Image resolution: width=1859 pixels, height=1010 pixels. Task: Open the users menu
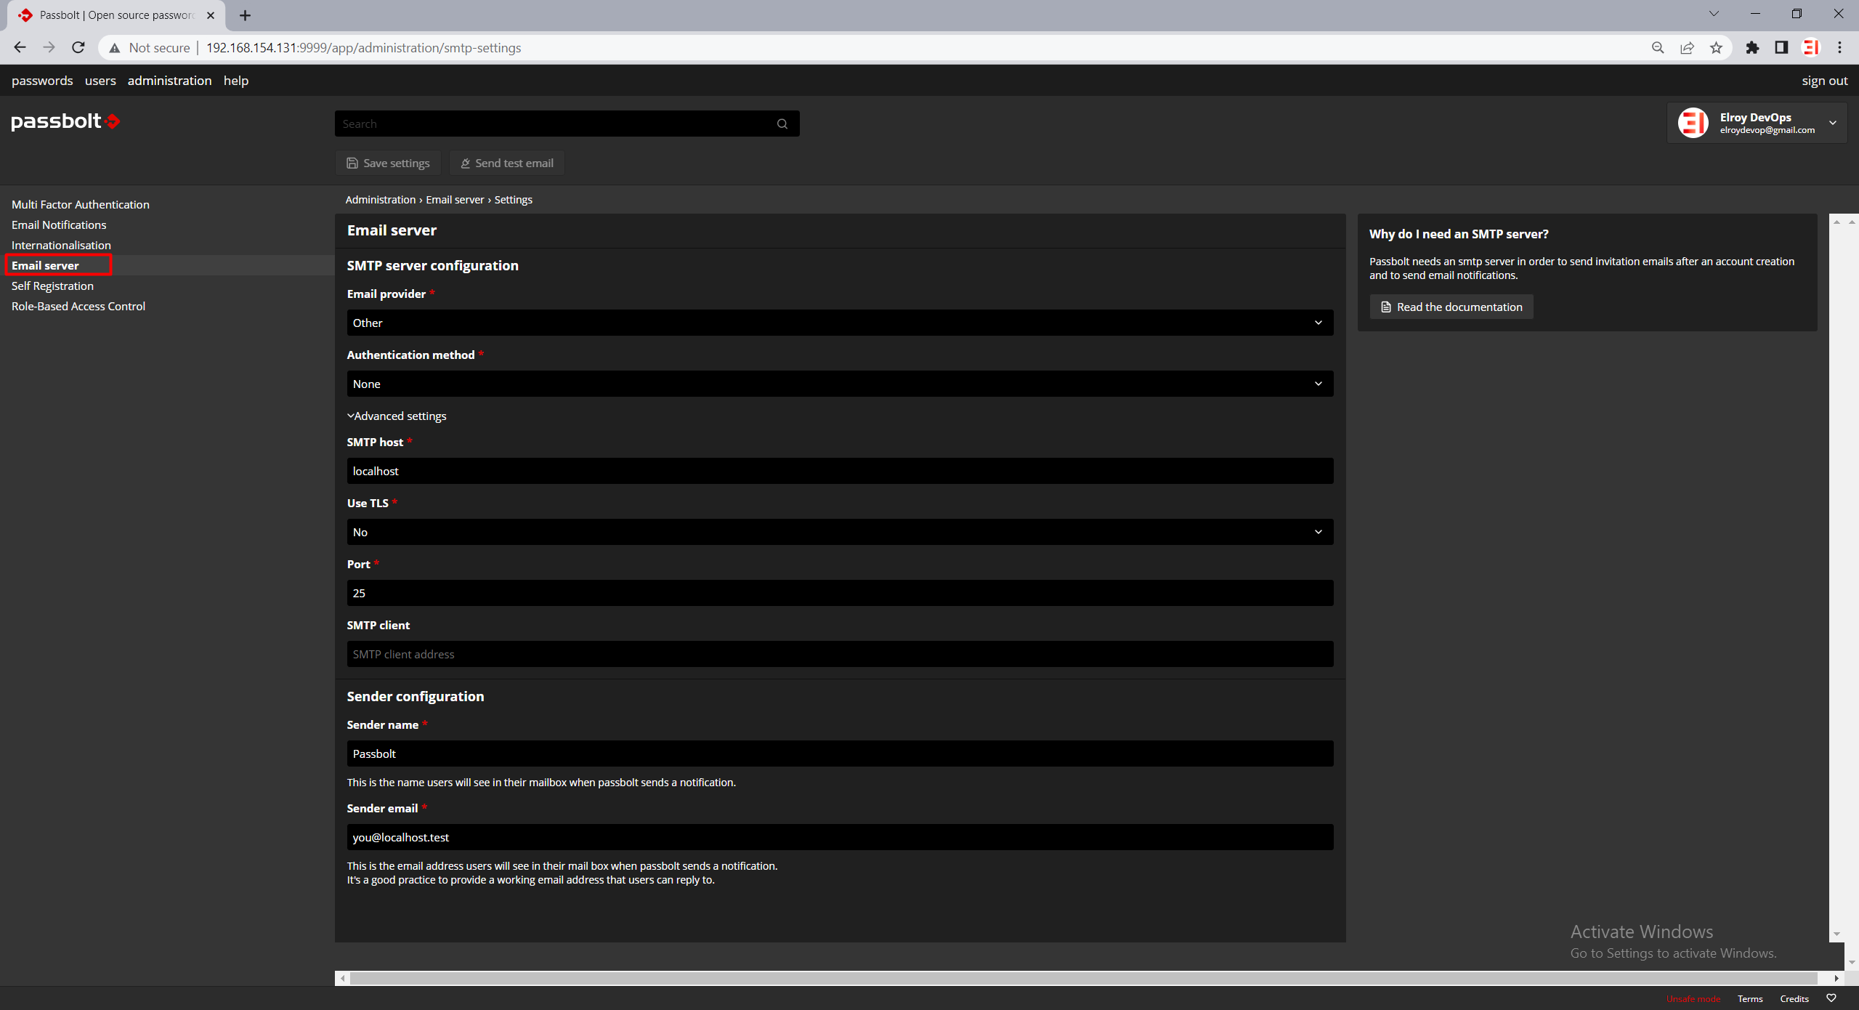click(x=100, y=81)
